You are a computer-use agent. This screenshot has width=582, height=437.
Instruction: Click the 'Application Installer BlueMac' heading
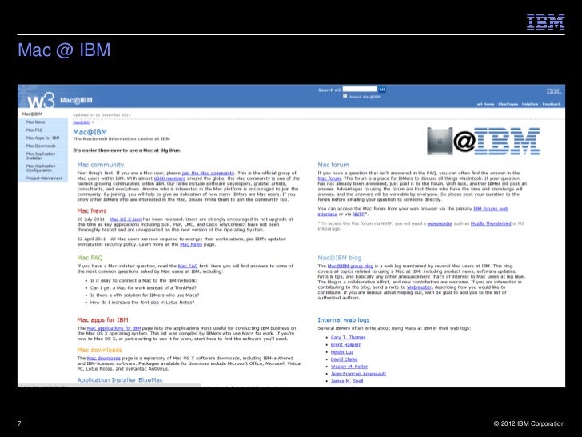(x=120, y=379)
